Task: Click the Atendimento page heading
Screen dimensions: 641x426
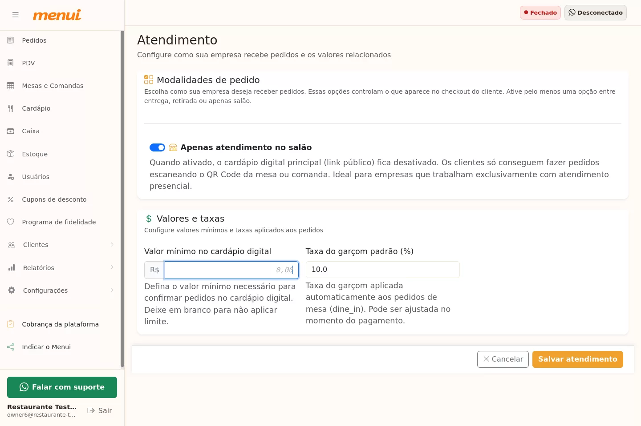Action: click(x=177, y=40)
